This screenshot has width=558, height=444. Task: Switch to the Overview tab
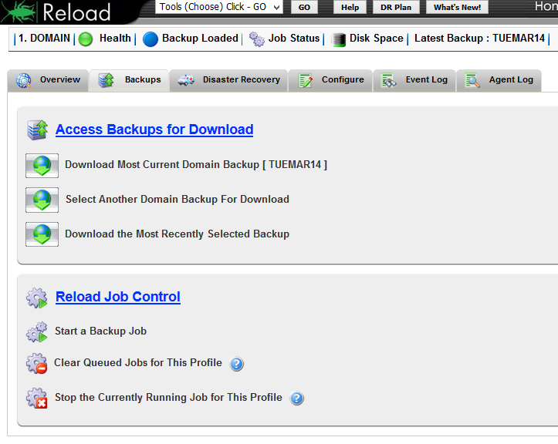(48, 80)
